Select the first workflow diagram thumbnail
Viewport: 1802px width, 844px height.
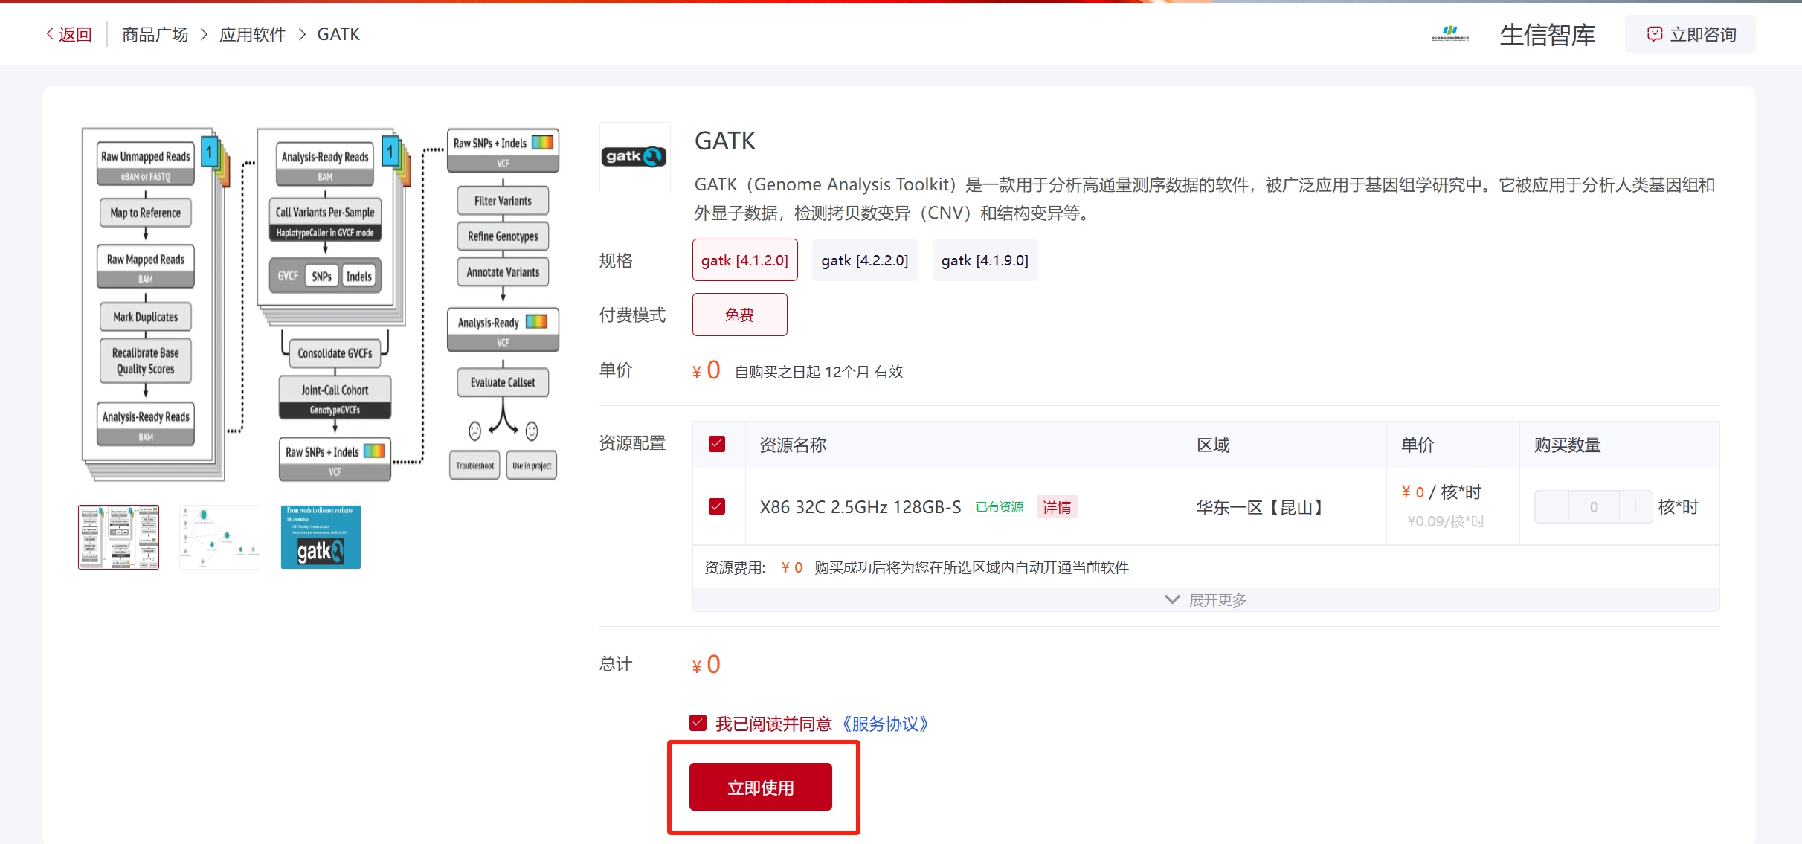119,537
